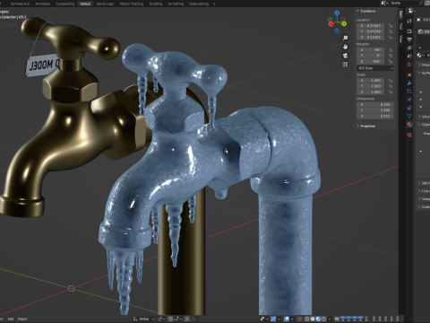Open the viewport shading options dropdown
Image resolution: width=430 pixels, height=323 pixels.
tap(330, 319)
